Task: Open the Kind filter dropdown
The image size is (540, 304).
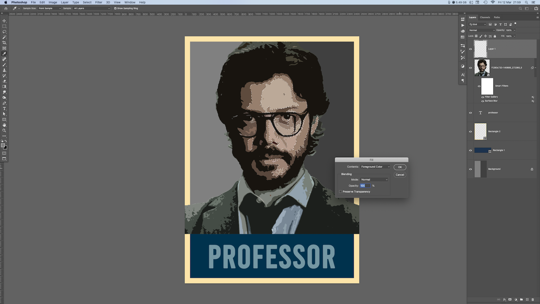Action: click(x=478, y=24)
